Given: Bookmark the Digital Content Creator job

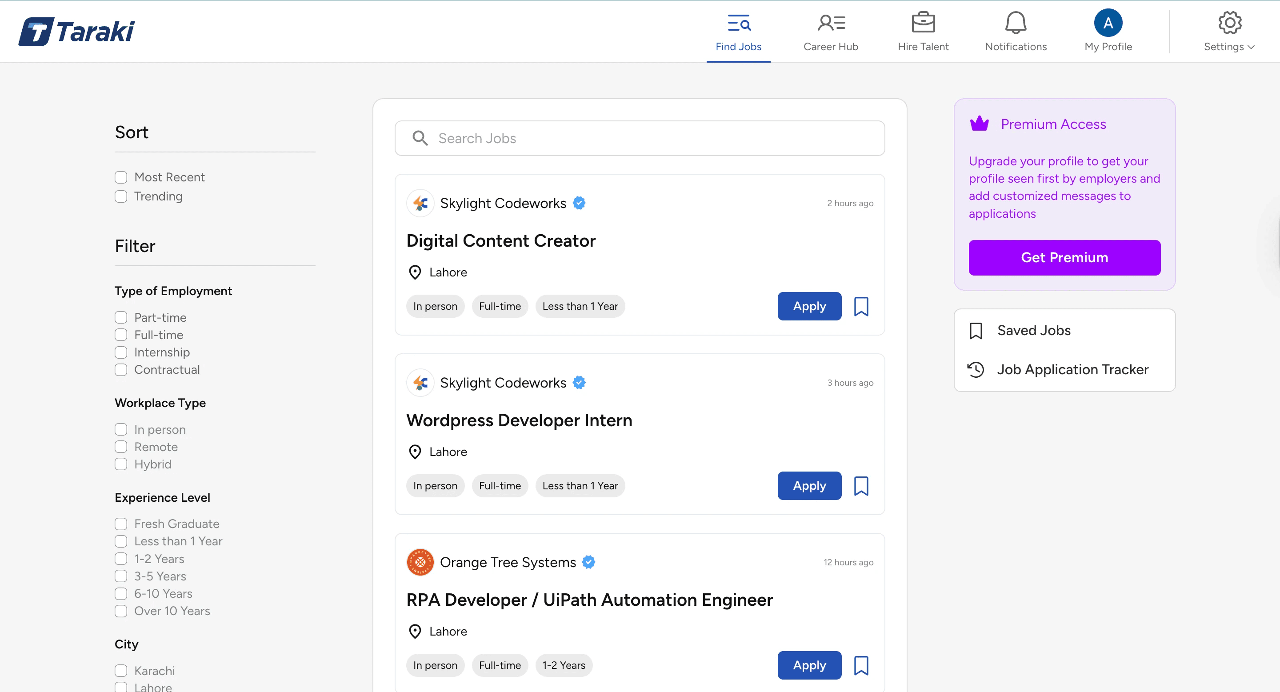Looking at the screenshot, I should click(861, 307).
